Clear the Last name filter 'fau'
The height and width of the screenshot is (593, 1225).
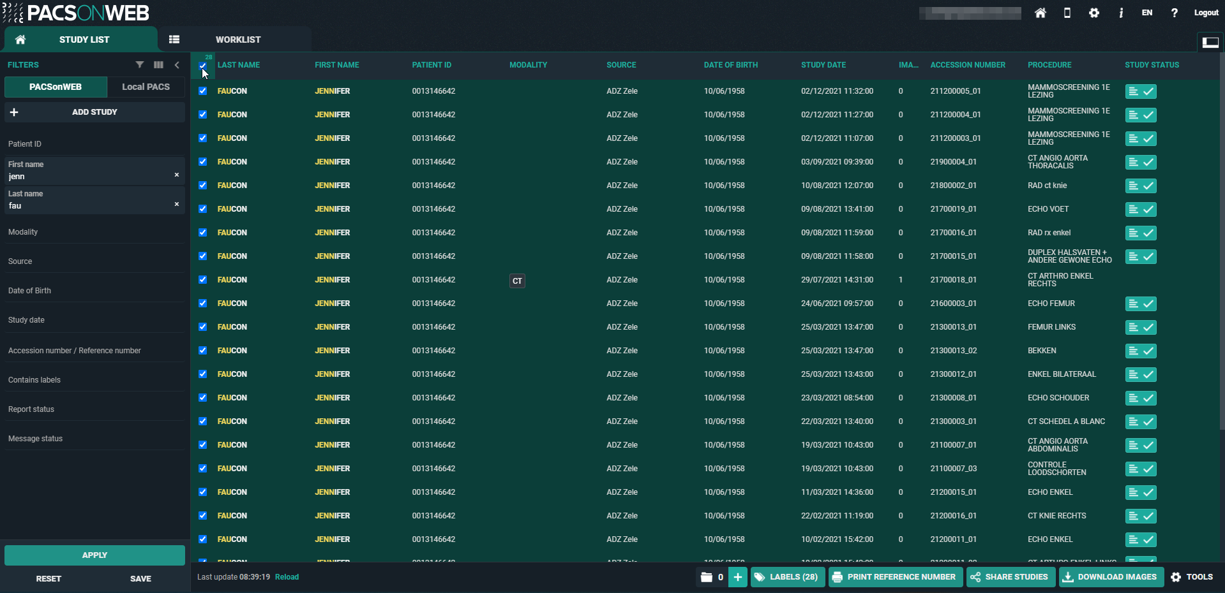(177, 204)
